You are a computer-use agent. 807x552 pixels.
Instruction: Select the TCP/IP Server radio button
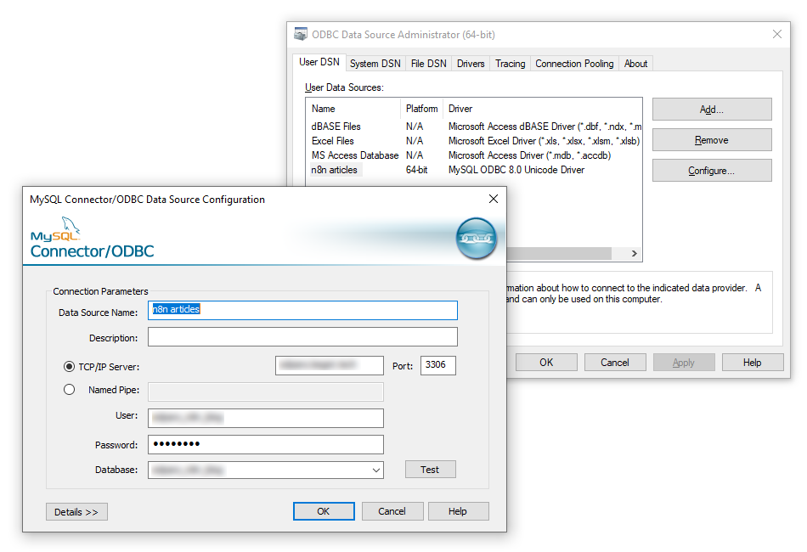click(x=69, y=367)
